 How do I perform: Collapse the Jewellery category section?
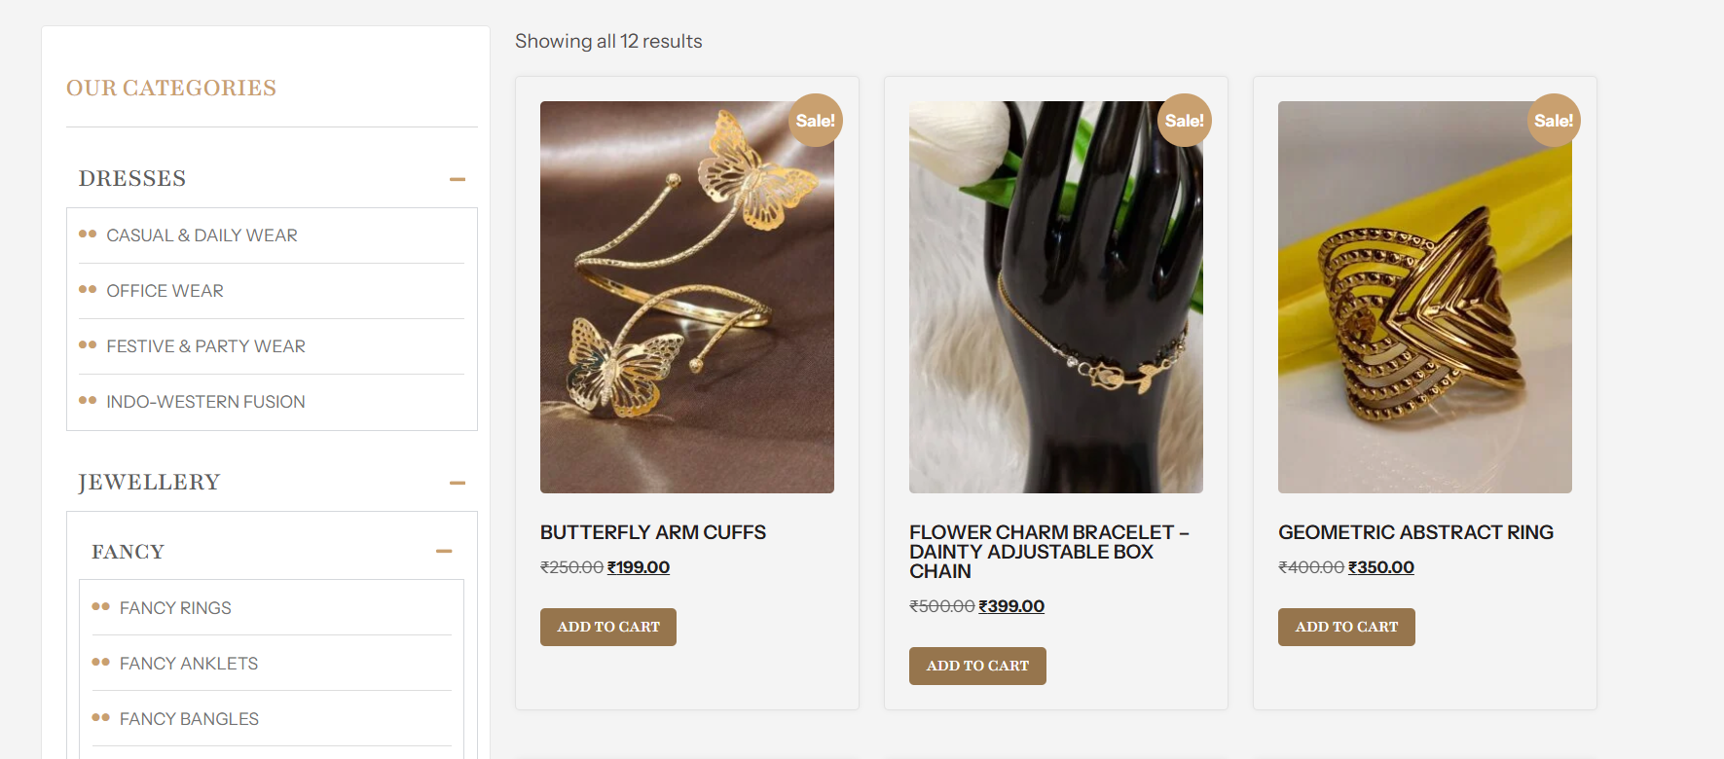(458, 483)
